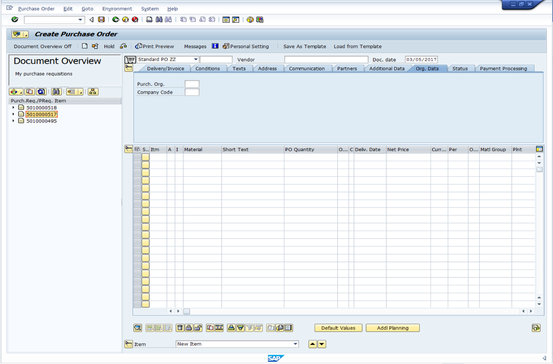Click Load from Template

click(358, 46)
